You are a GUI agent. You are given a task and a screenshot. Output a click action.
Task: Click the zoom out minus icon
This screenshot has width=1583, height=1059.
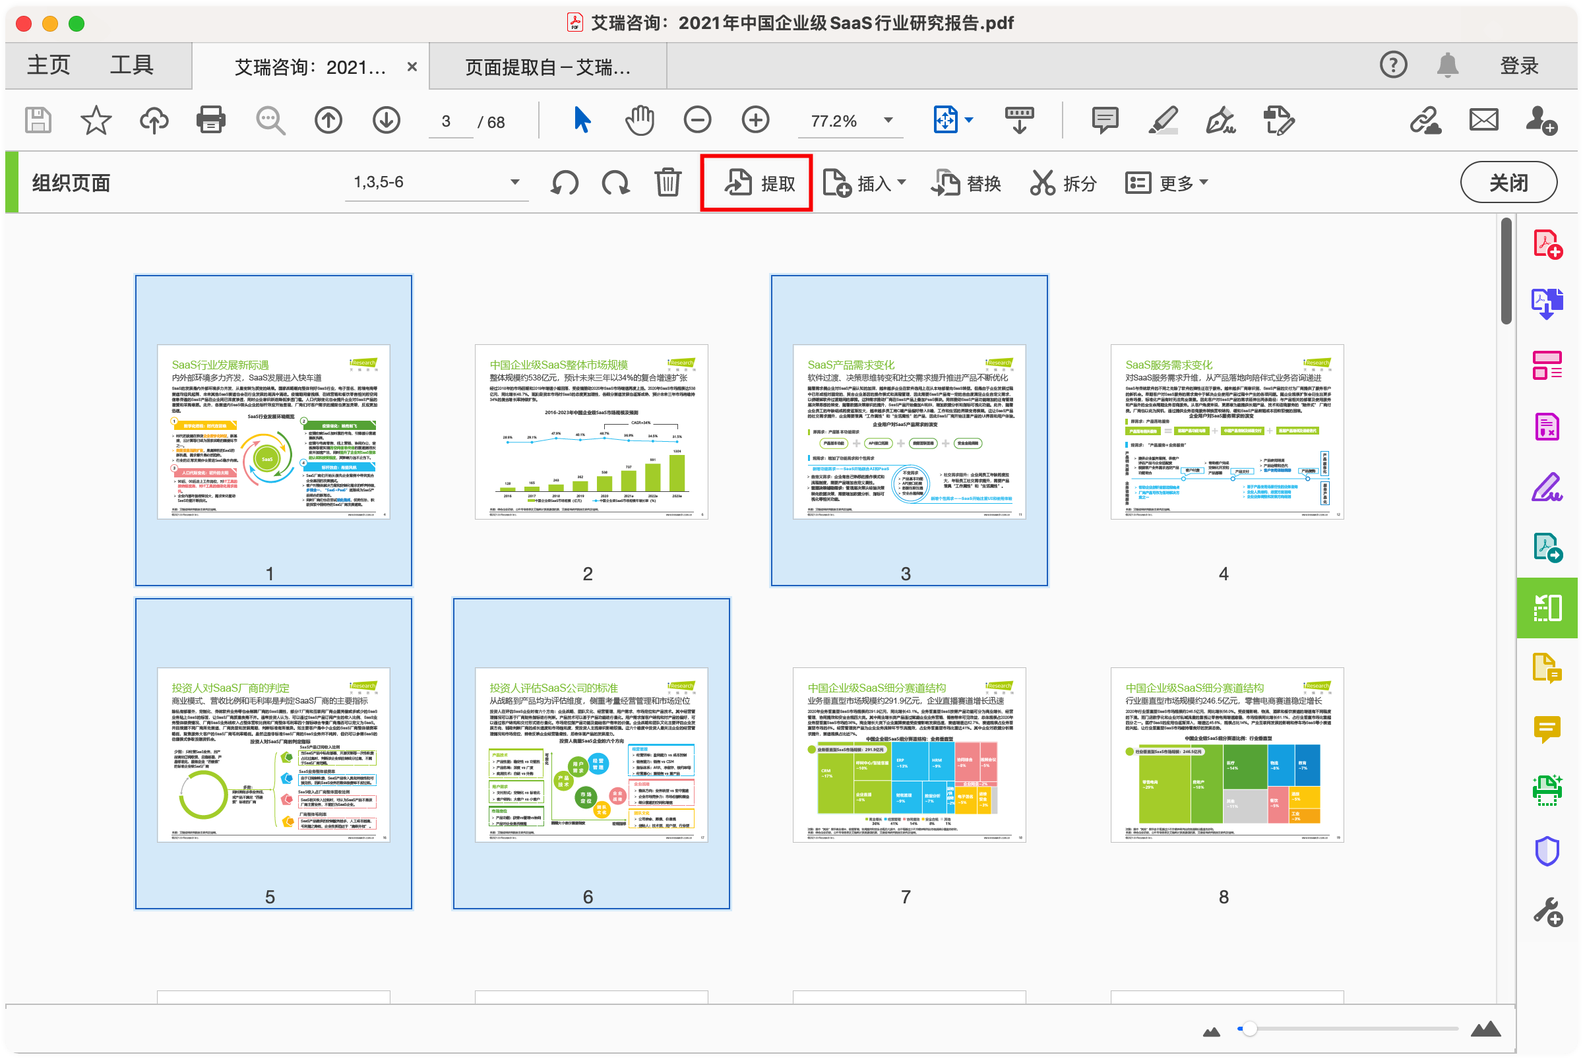(697, 121)
